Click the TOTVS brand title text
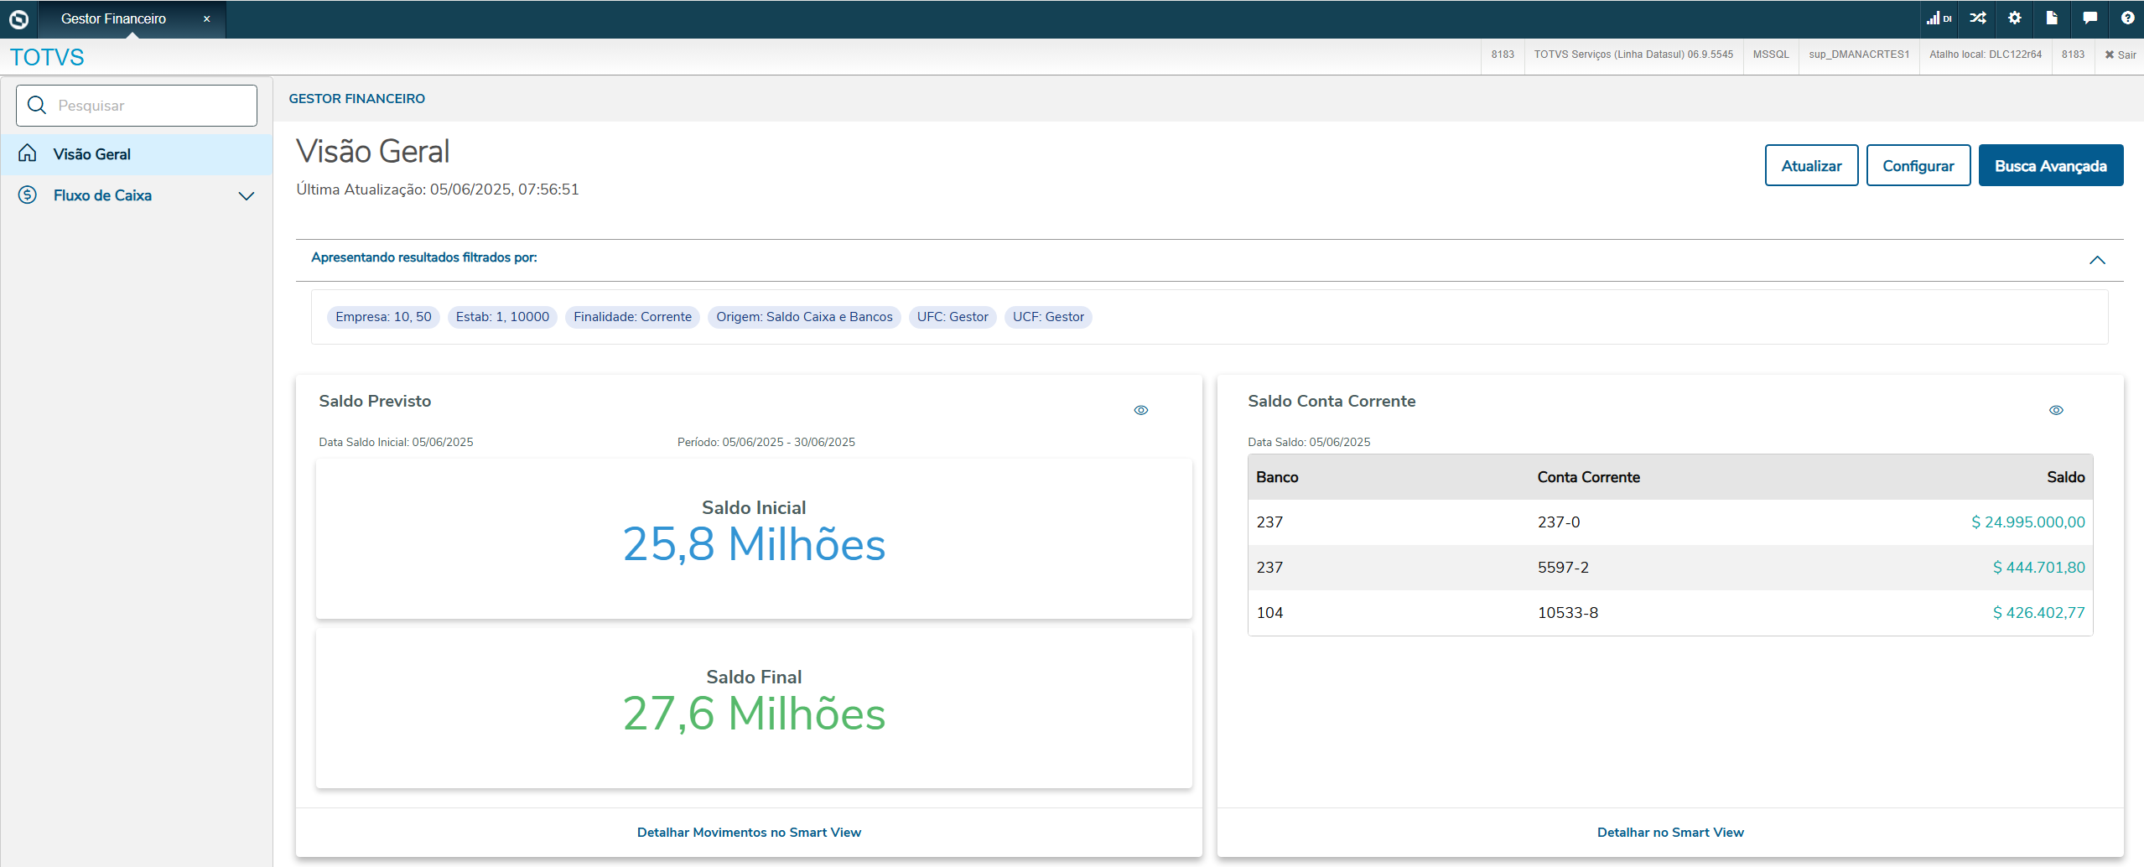This screenshot has height=867, width=2144. pos(47,57)
